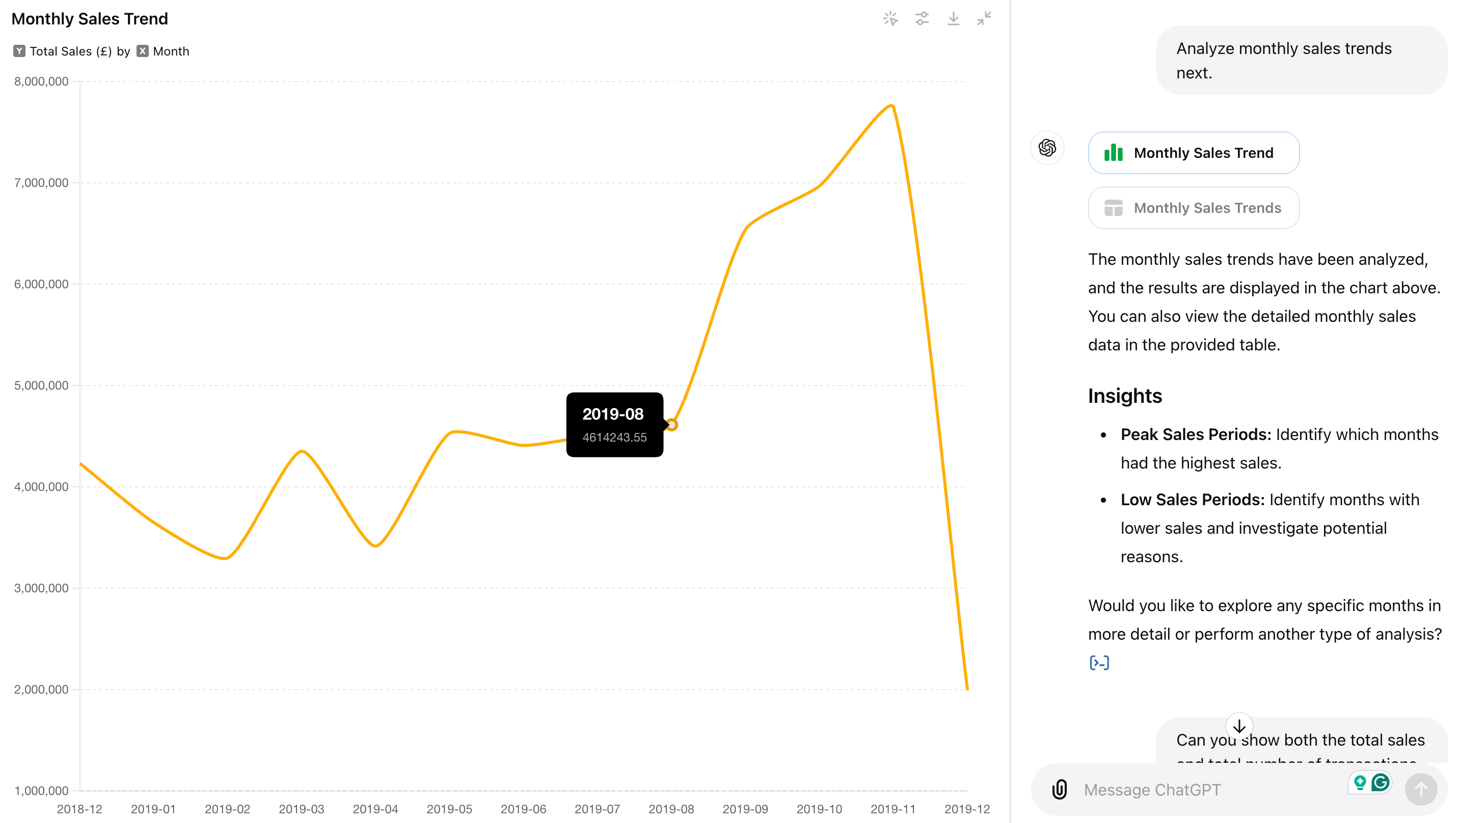This screenshot has width=1459, height=823.
Task: Click the send message arrow button
Action: tap(1420, 789)
